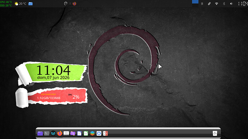Image resolution: width=248 pixels, height=139 pixels.
Task: Open the settings gear app in dock
Action: [66, 133]
